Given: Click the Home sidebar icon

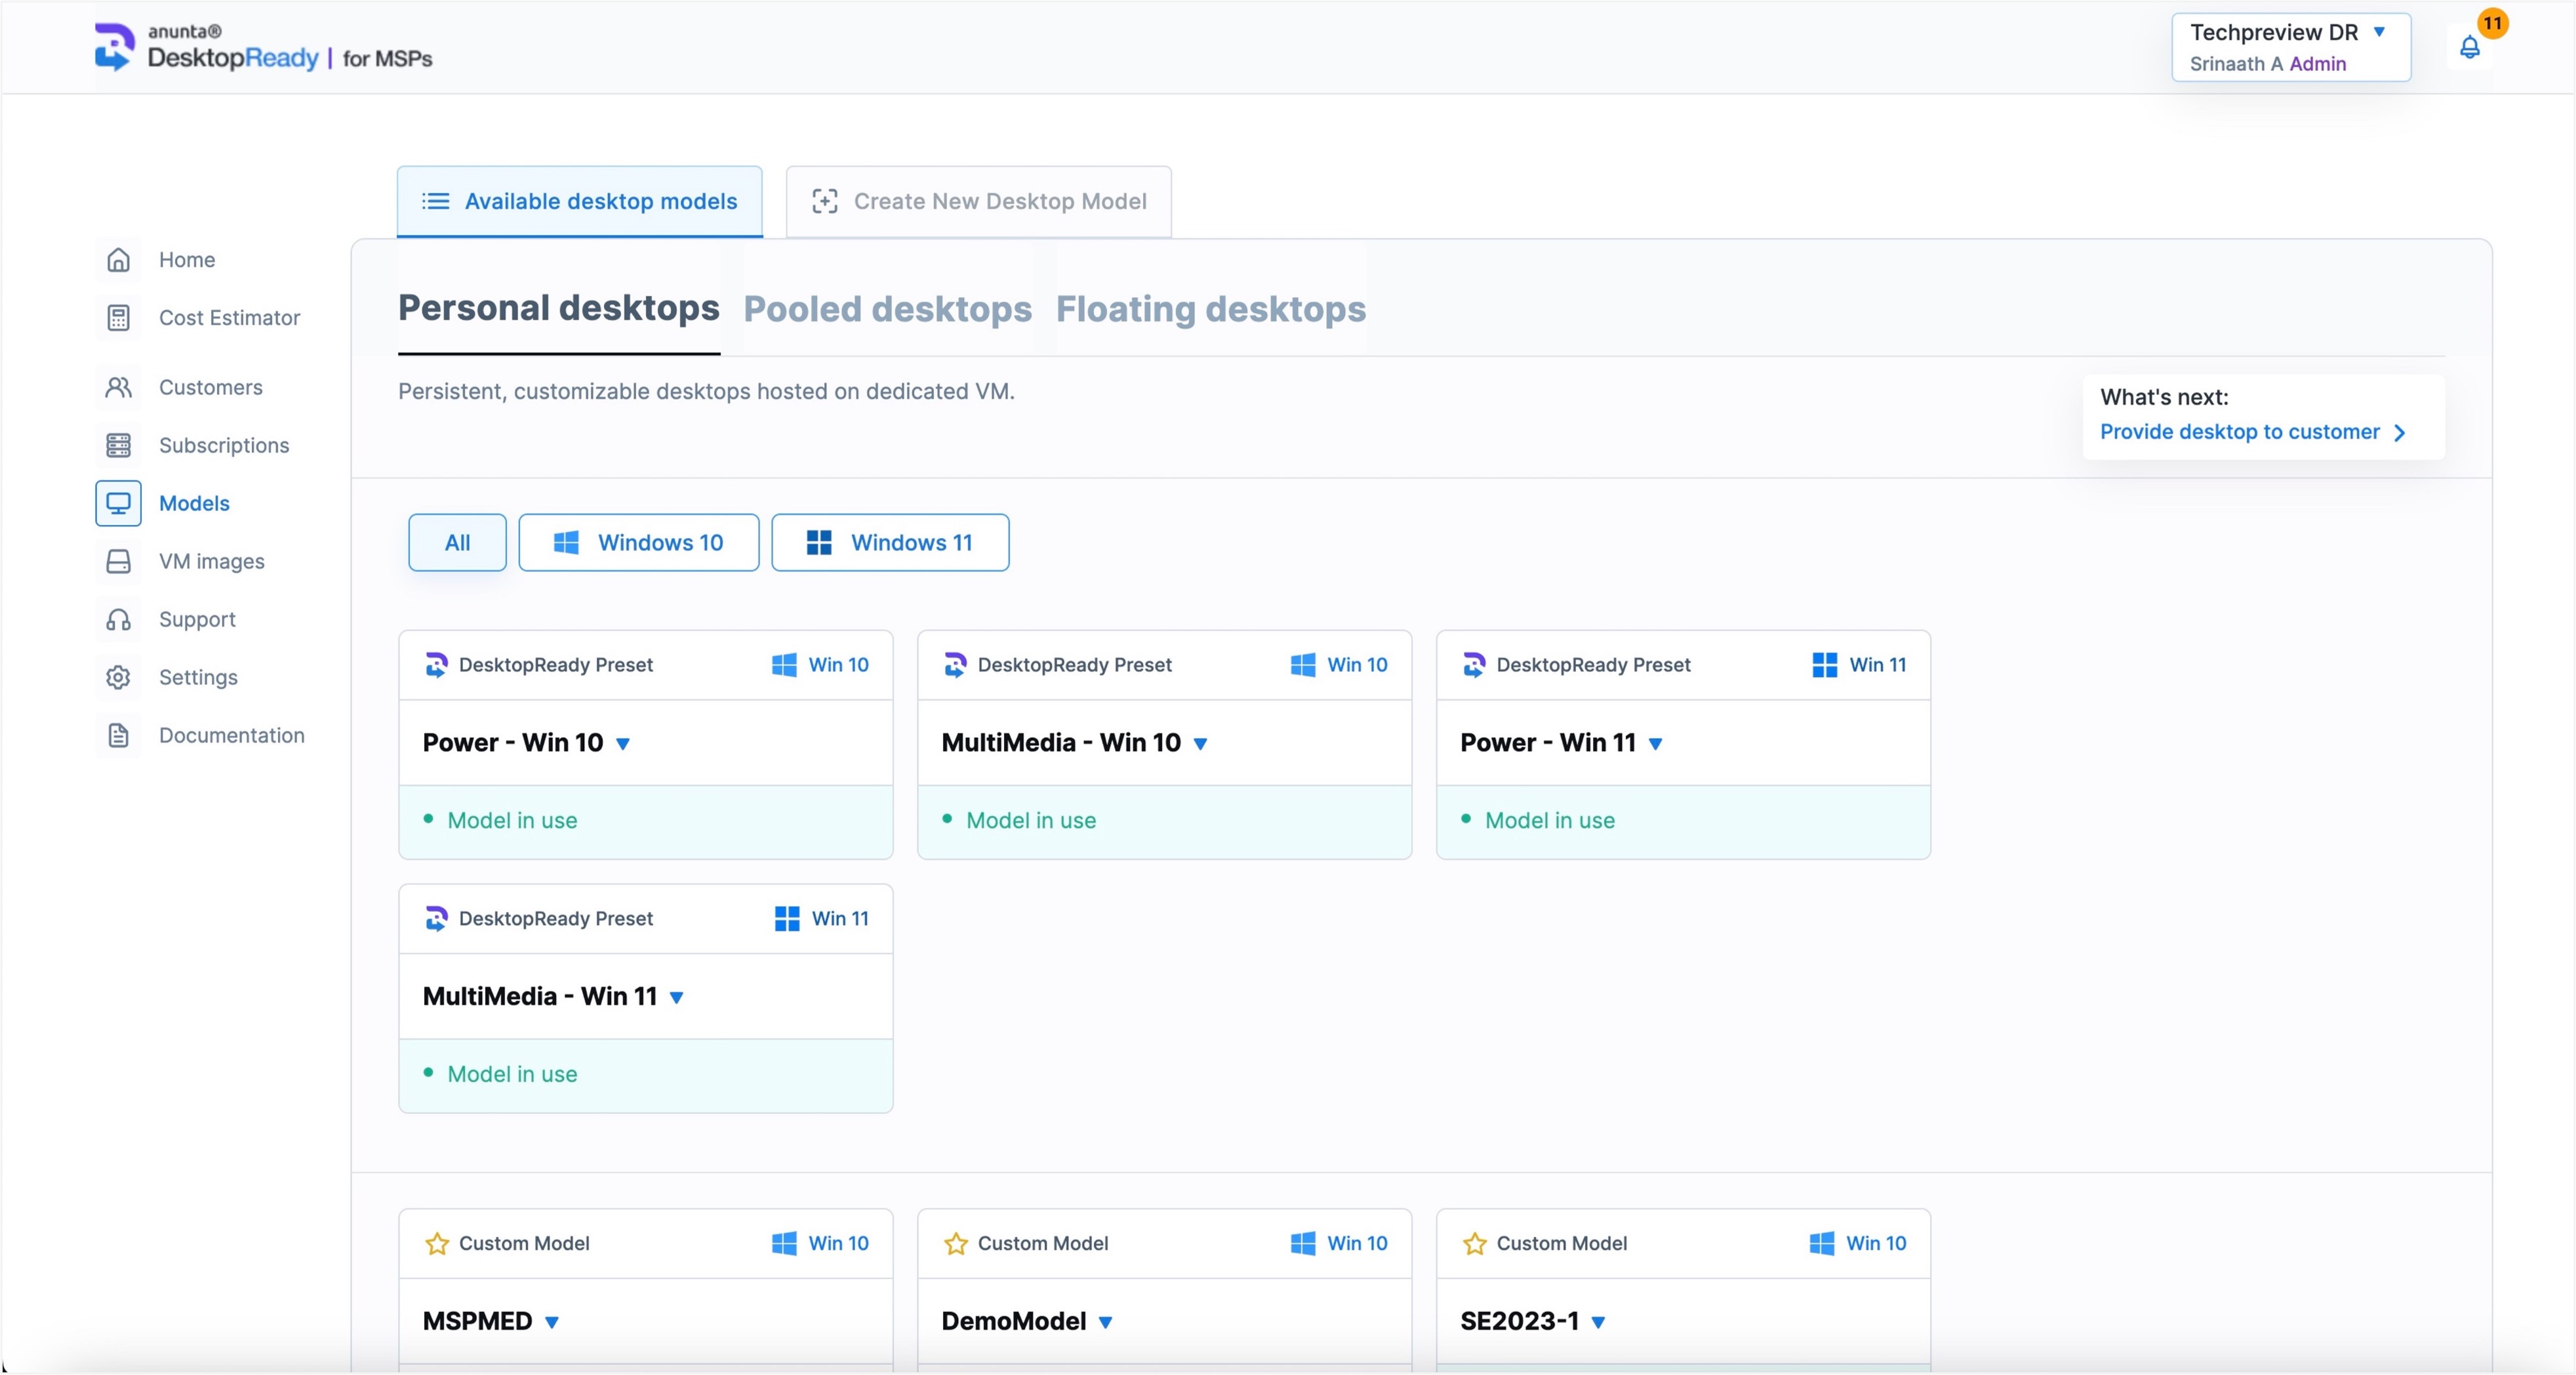Looking at the screenshot, I should [118, 260].
